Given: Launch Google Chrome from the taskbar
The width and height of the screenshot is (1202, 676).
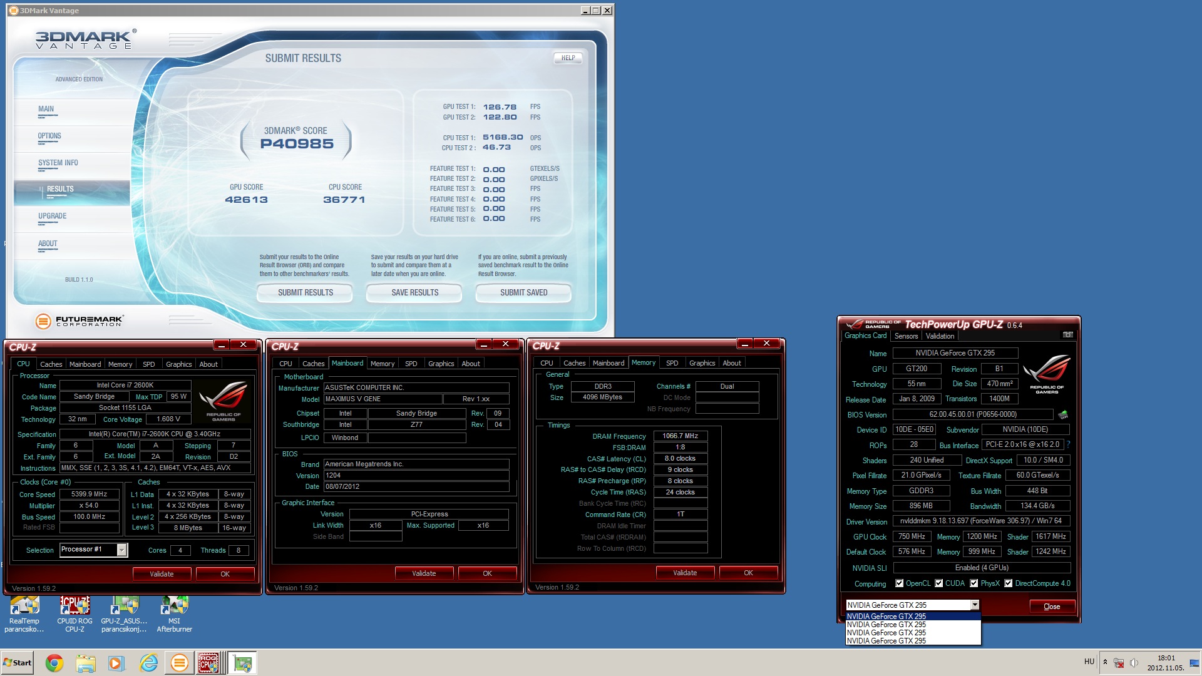Looking at the screenshot, I should [54, 663].
